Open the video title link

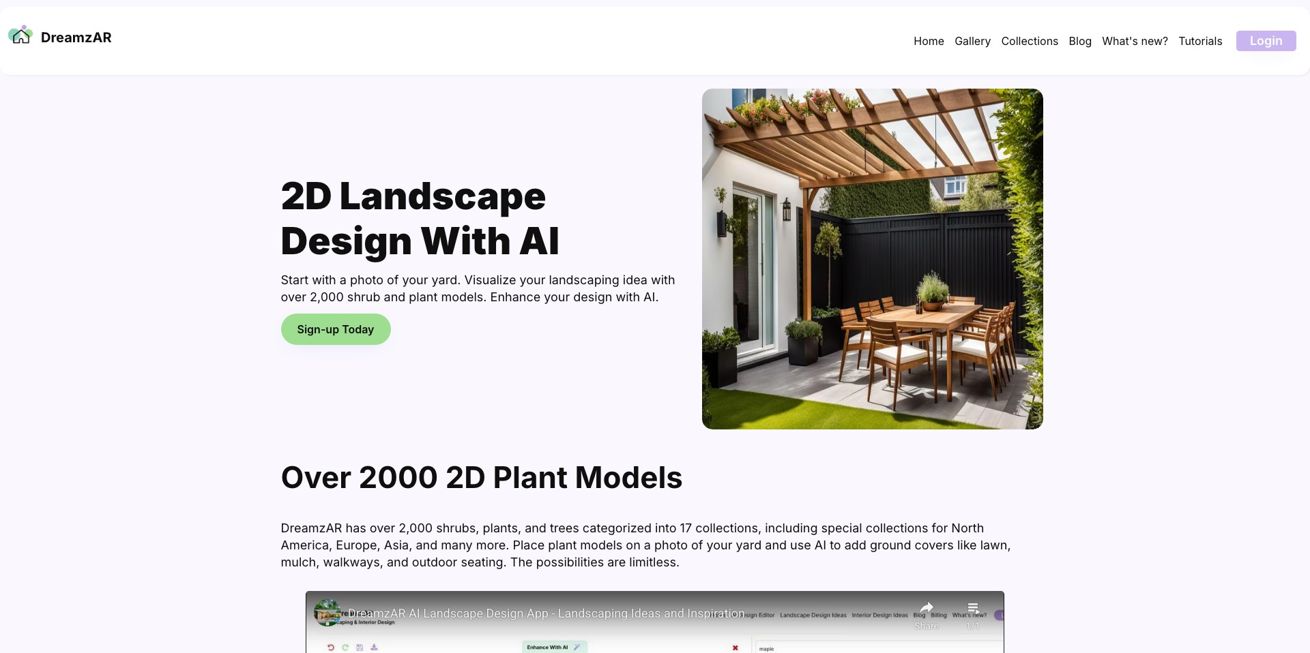click(546, 613)
